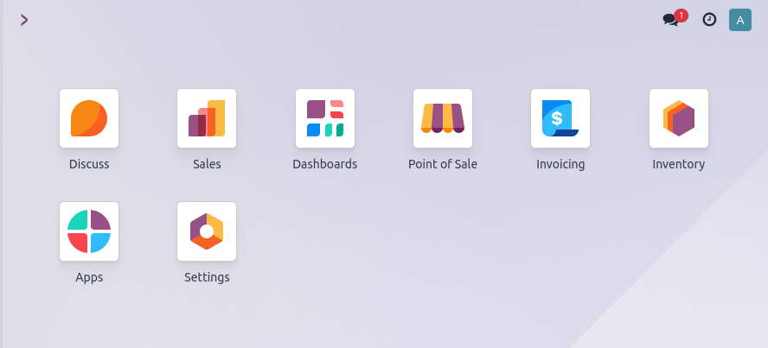Select the Dashboards text label

coord(325,164)
